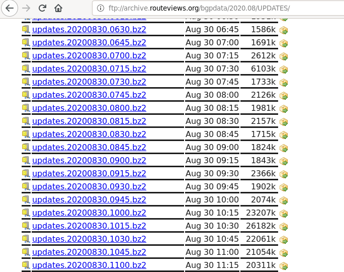Click package download icon for 1981k file
344x272 pixels.
coord(284,109)
